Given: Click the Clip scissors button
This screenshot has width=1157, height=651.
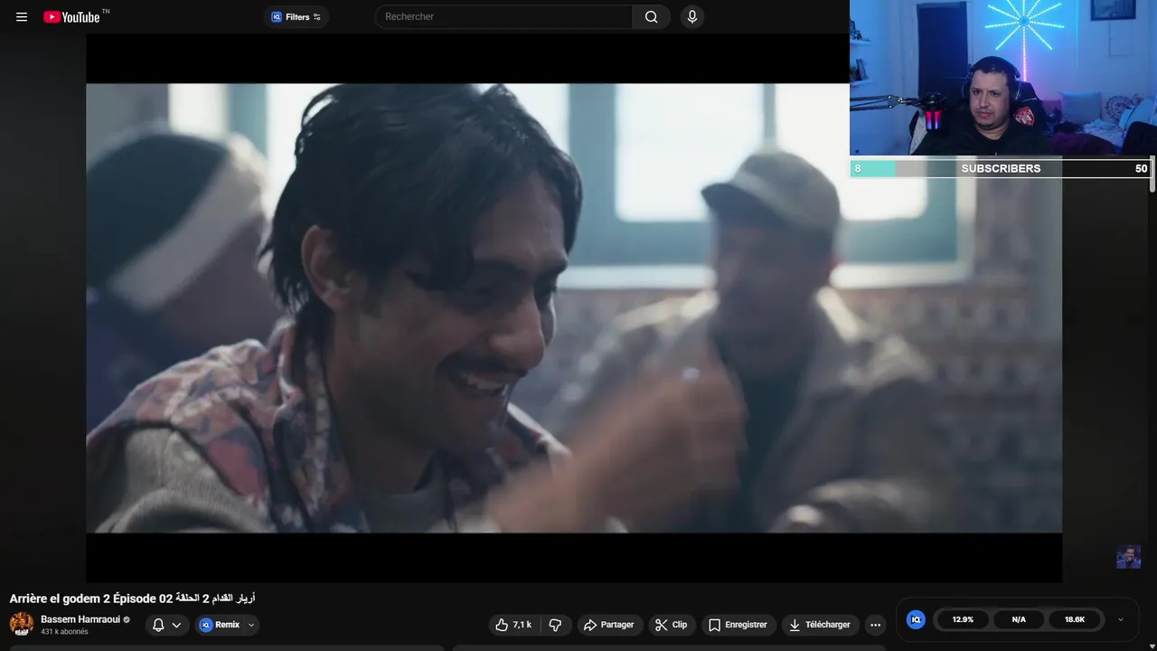Looking at the screenshot, I should pyautogui.click(x=672, y=625).
